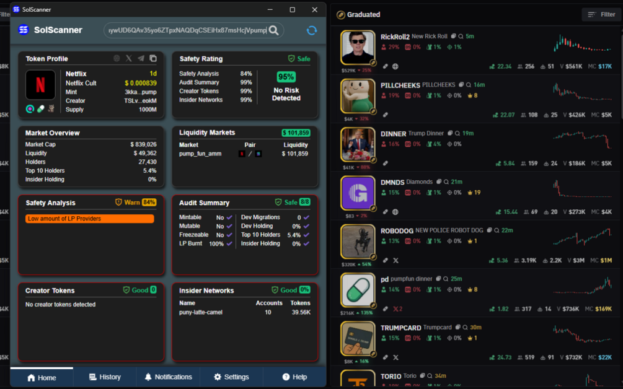Click the pump_fun_amm market name
623x389 pixels.
pos(200,154)
